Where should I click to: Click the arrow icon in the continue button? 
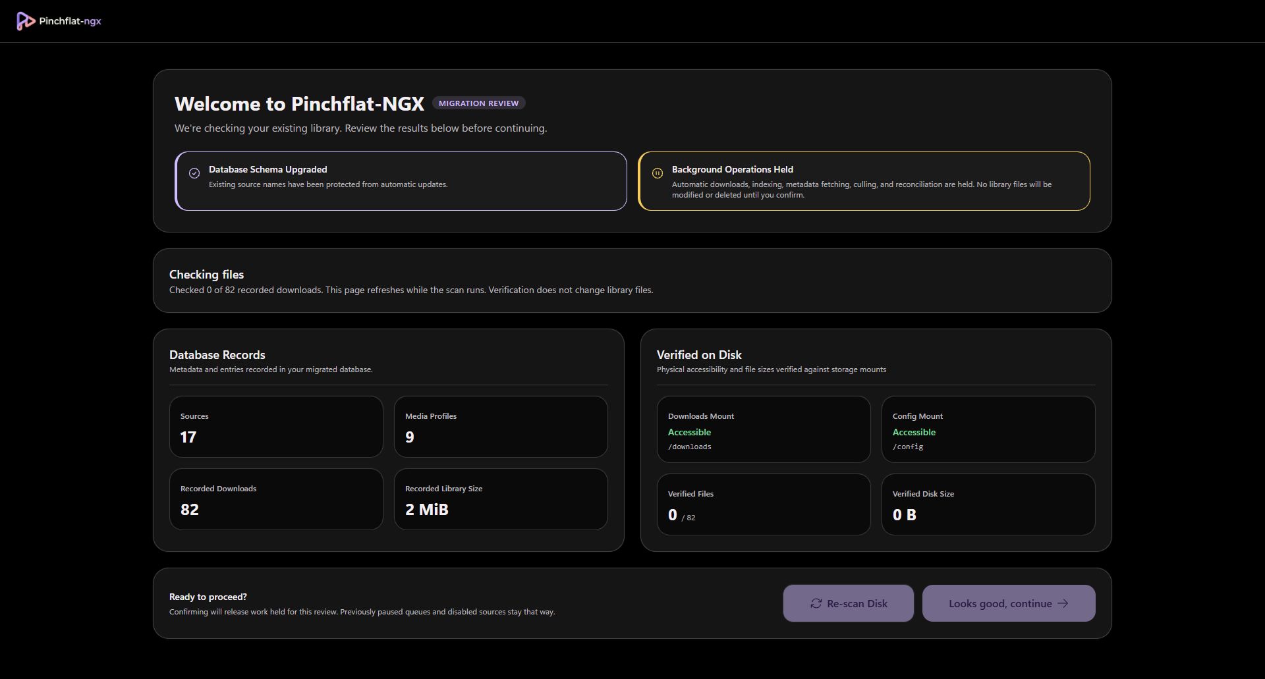(1063, 603)
